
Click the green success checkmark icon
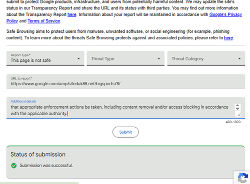[x=14, y=166]
